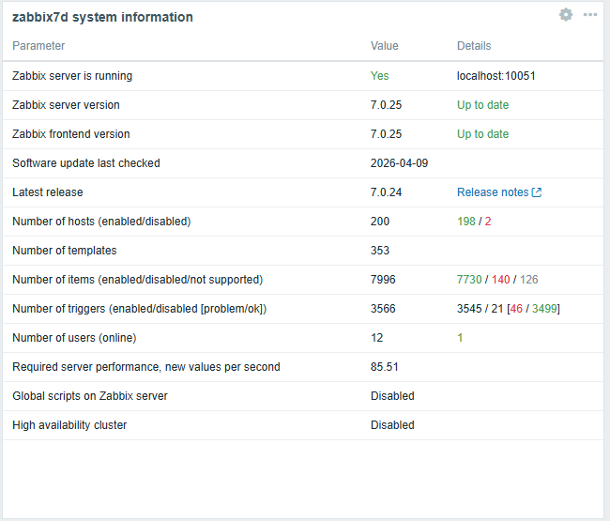610x521 pixels.
Task: Click the enabled hosts count 198
Action: click(x=466, y=222)
